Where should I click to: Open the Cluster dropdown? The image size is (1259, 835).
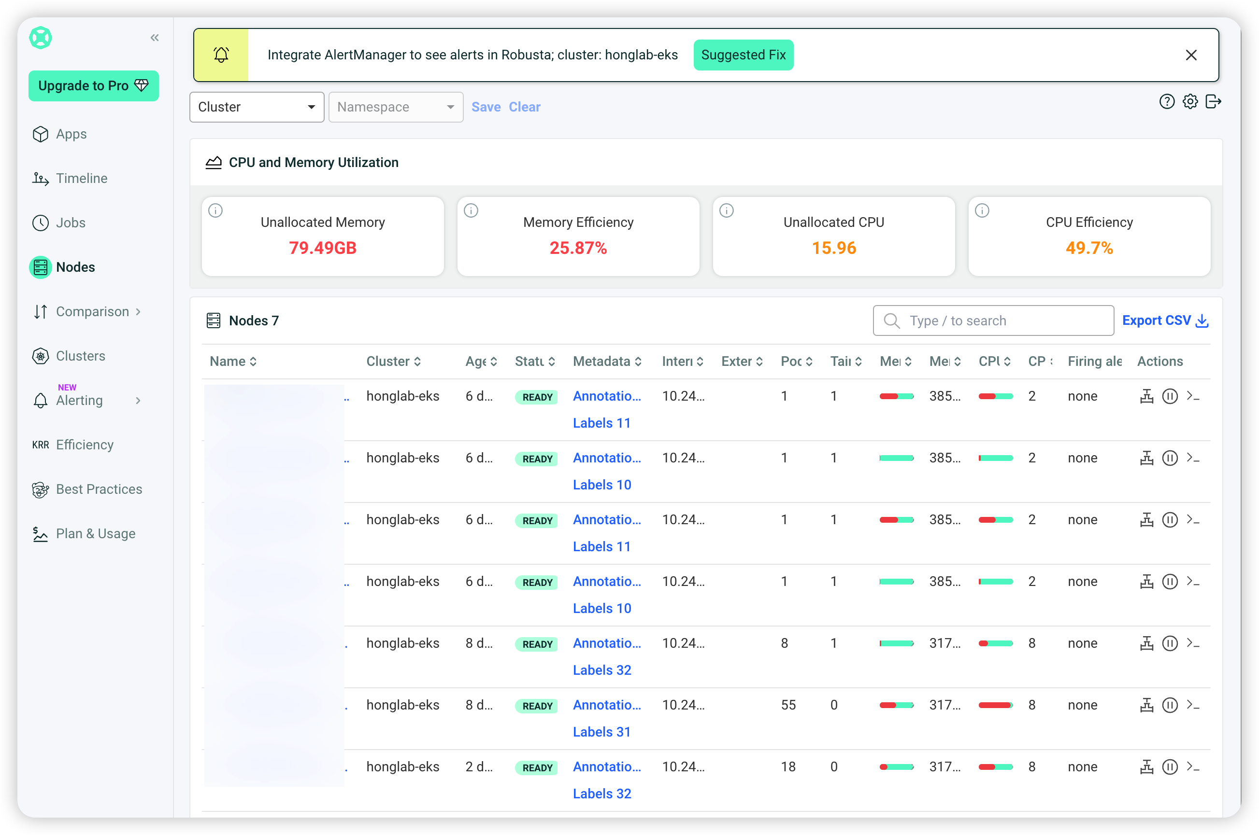click(257, 107)
